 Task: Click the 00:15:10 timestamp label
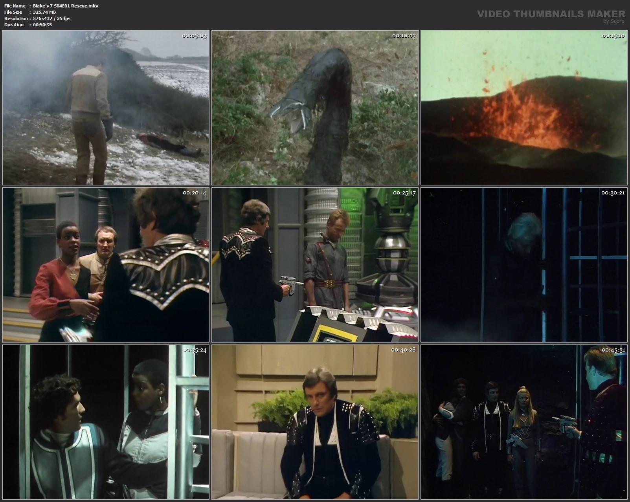pyautogui.click(x=613, y=36)
